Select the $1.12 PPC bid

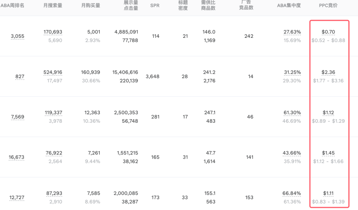328,113
